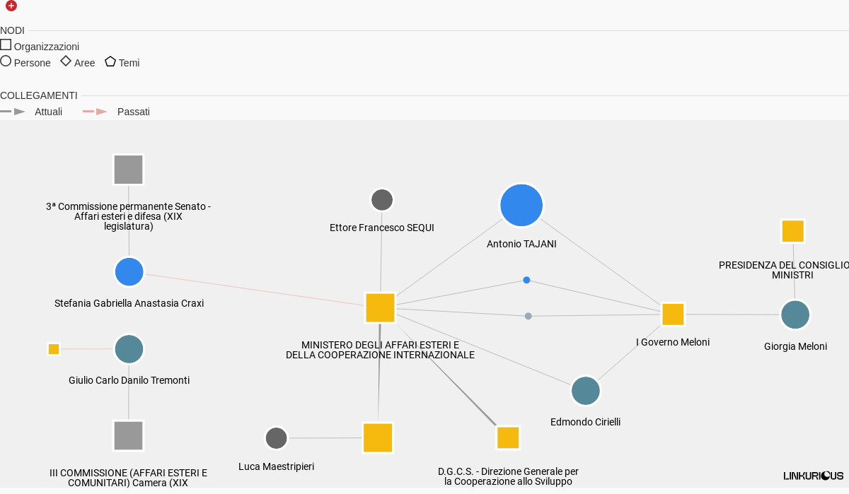
Task: Click the Giulio Tremonti person node
Action: pyautogui.click(x=129, y=349)
